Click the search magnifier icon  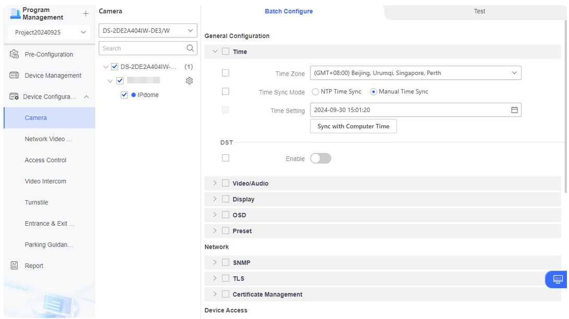tap(190, 48)
